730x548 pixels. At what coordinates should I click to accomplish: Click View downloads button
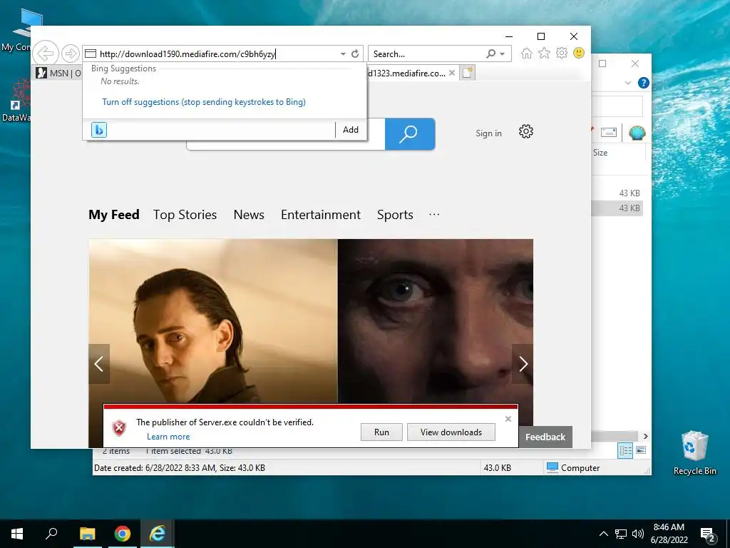coord(451,432)
